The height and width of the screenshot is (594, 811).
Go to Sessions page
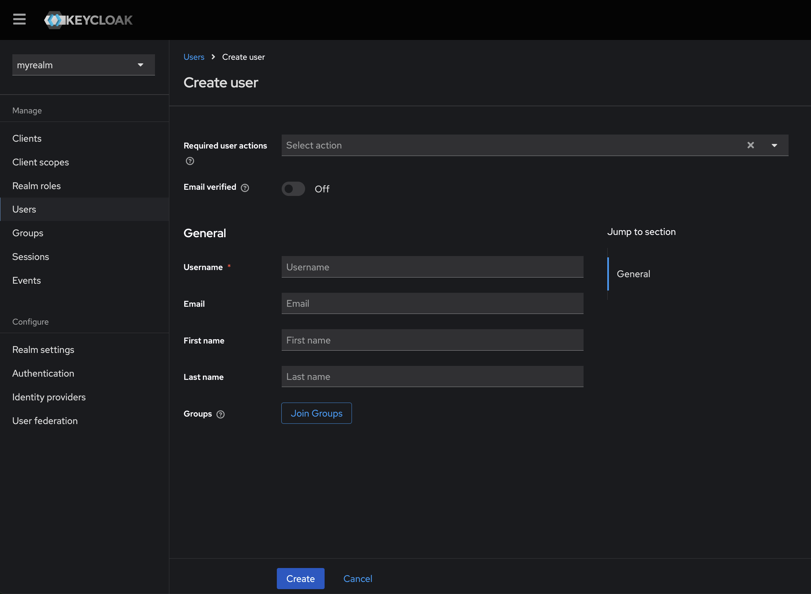coord(84,257)
